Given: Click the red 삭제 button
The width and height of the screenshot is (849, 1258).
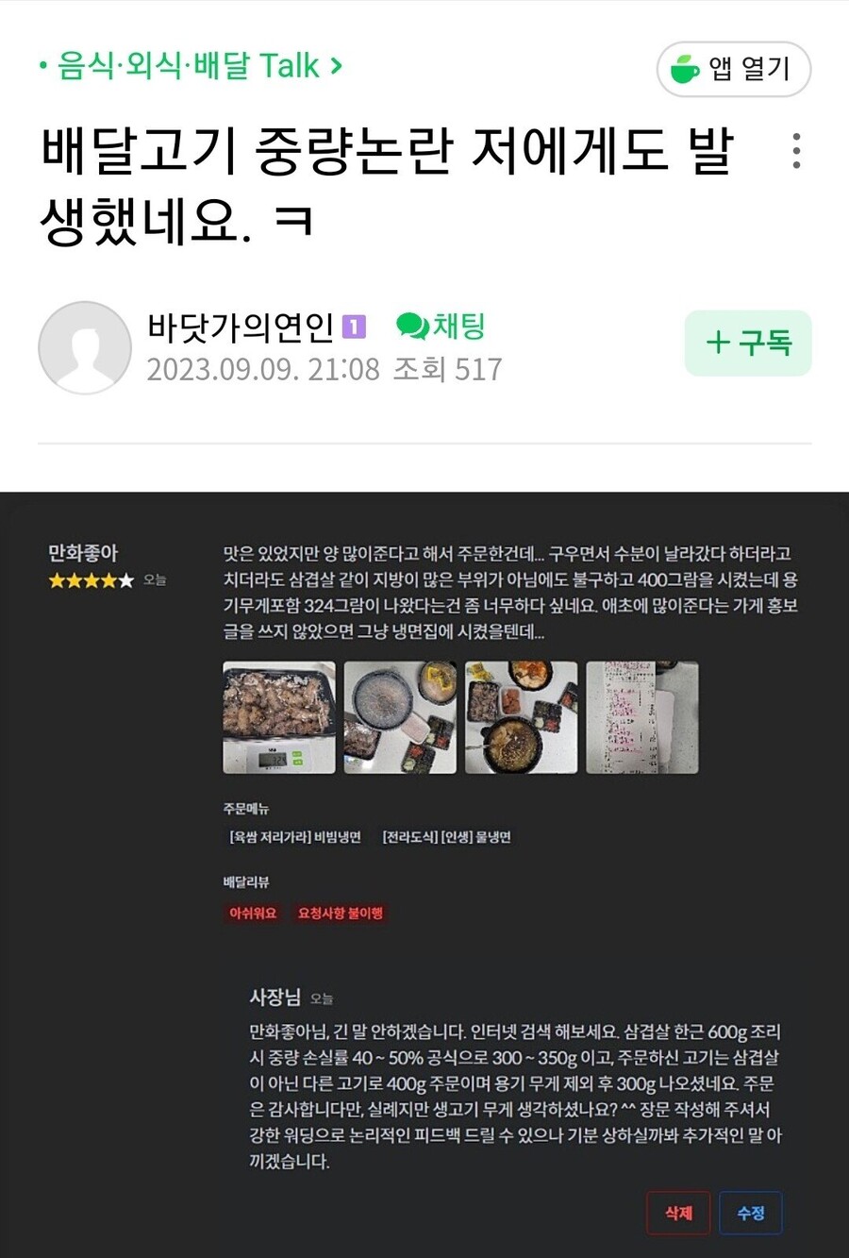Looking at the screenshot, I should tap(678, 1213).
